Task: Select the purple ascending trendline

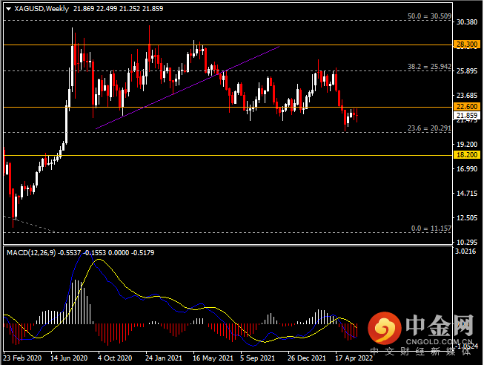Action: tap(188, 88)
